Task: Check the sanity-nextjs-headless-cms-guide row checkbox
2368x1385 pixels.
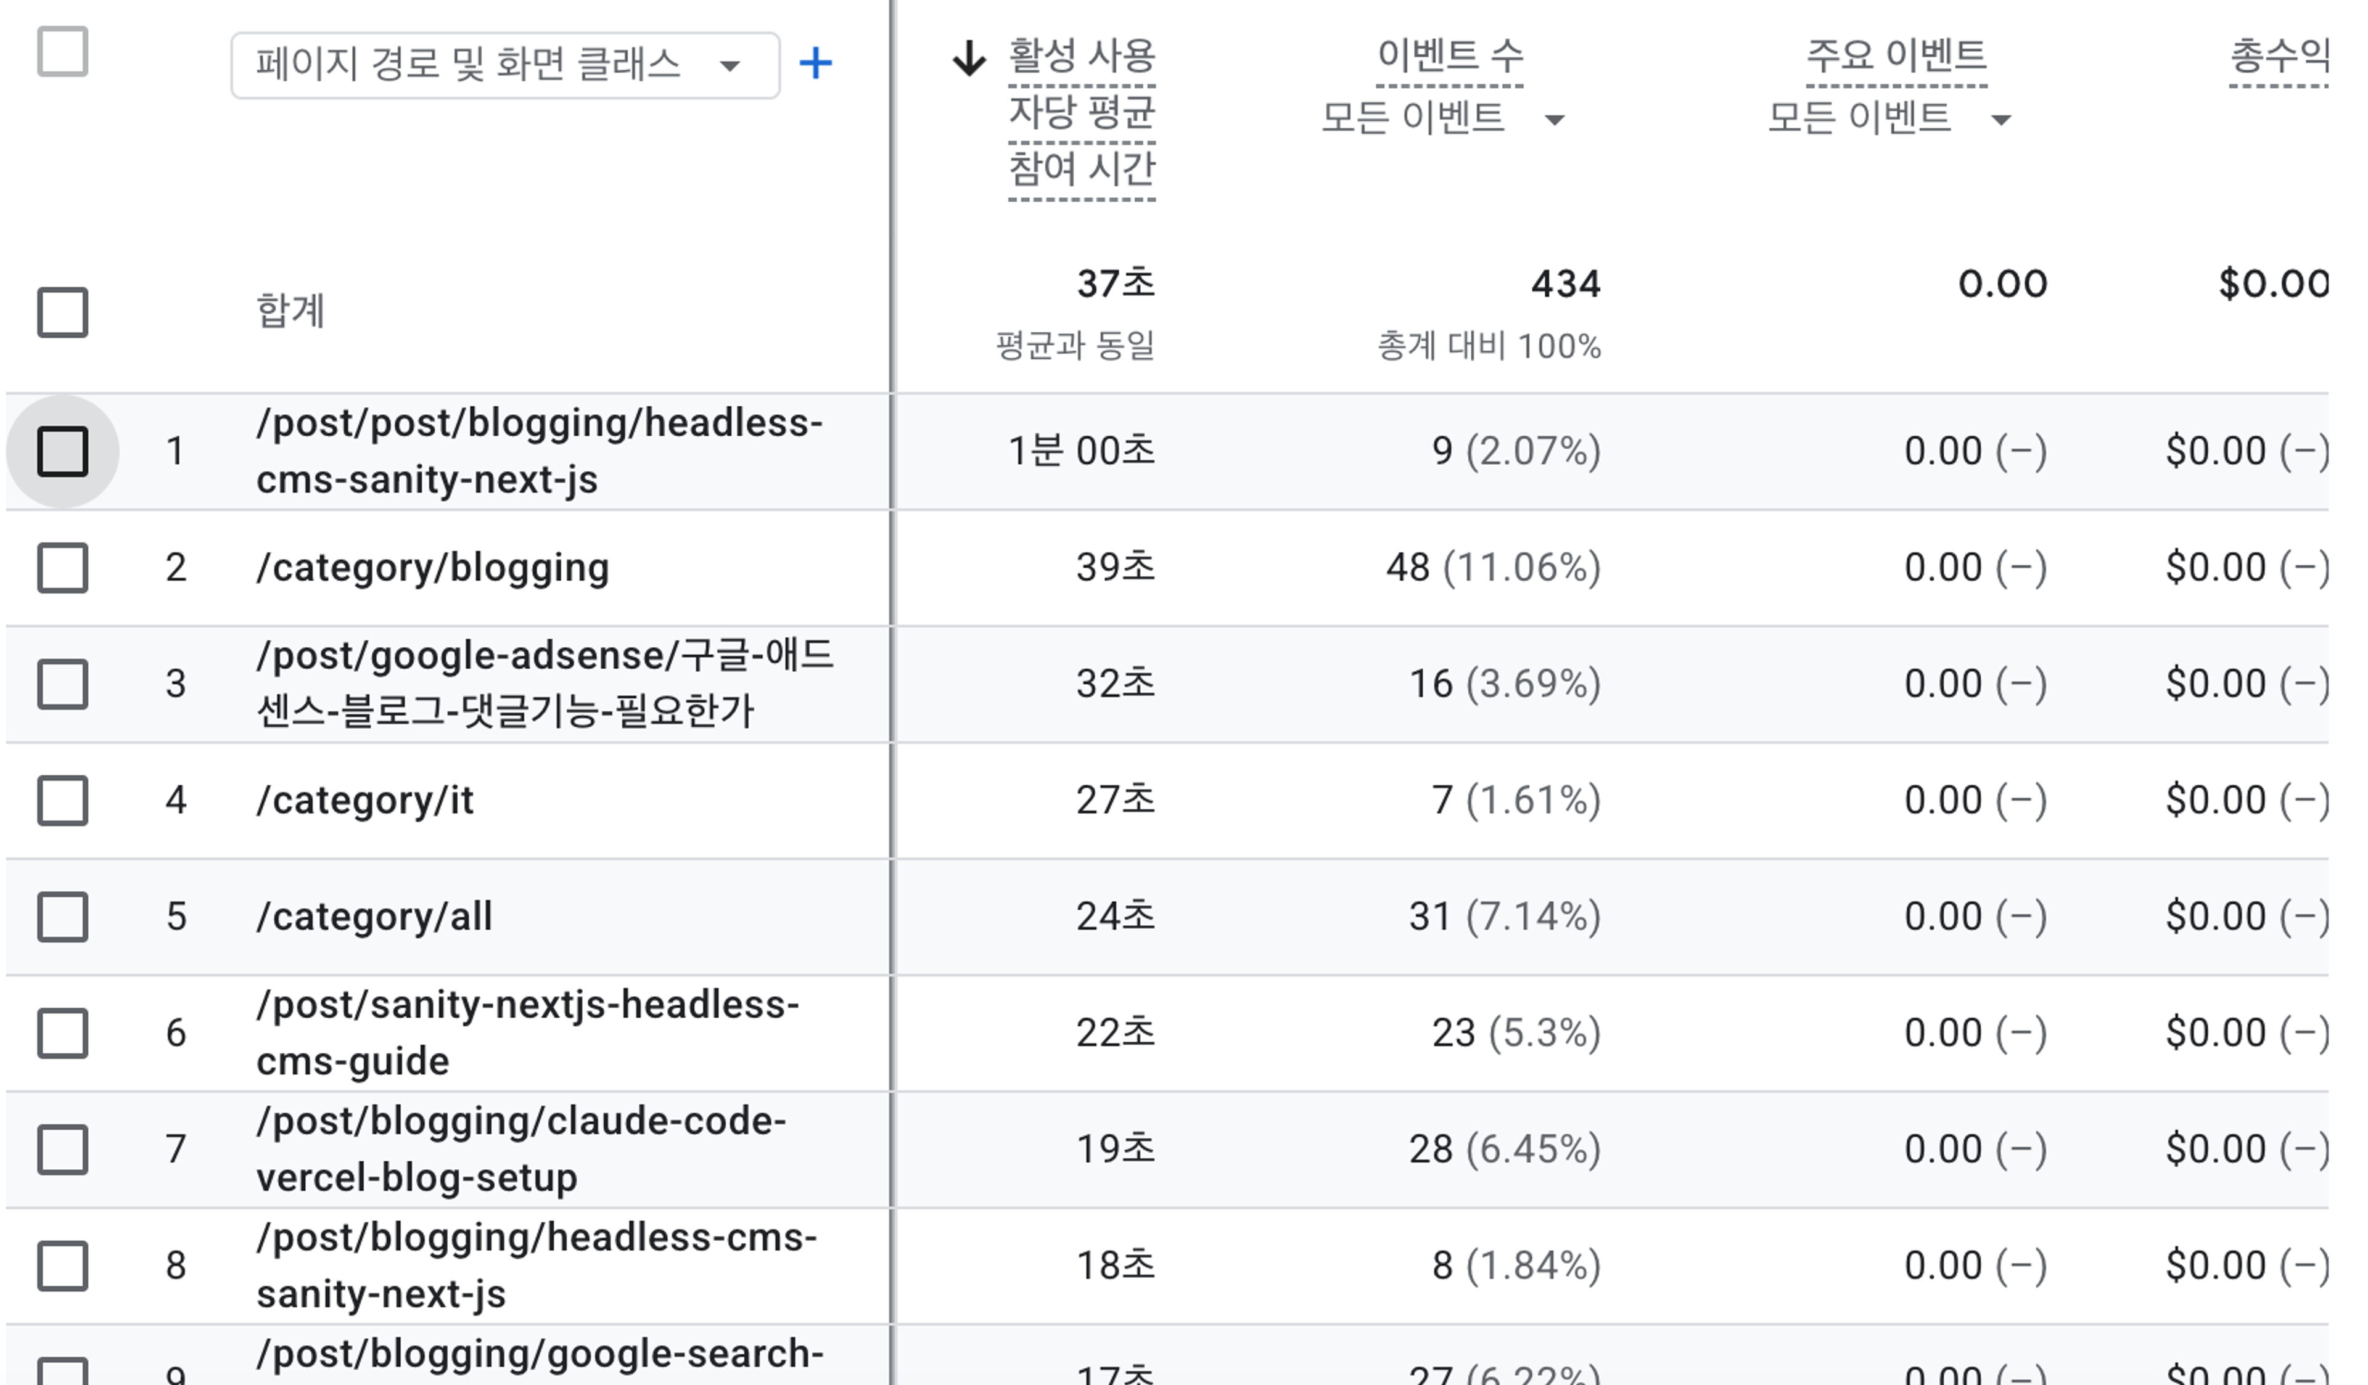Action: pyautogui.click(x=63, y=1034)
